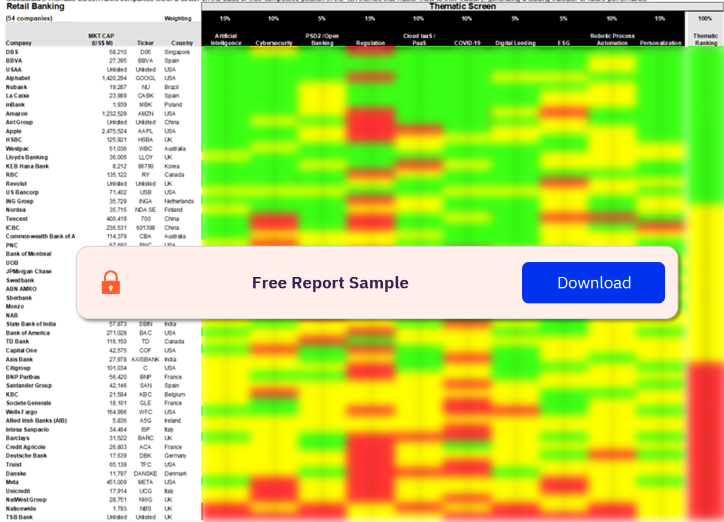Select the Belgium country cell
This screenshot has width=724, height=522.
point(175,395)
